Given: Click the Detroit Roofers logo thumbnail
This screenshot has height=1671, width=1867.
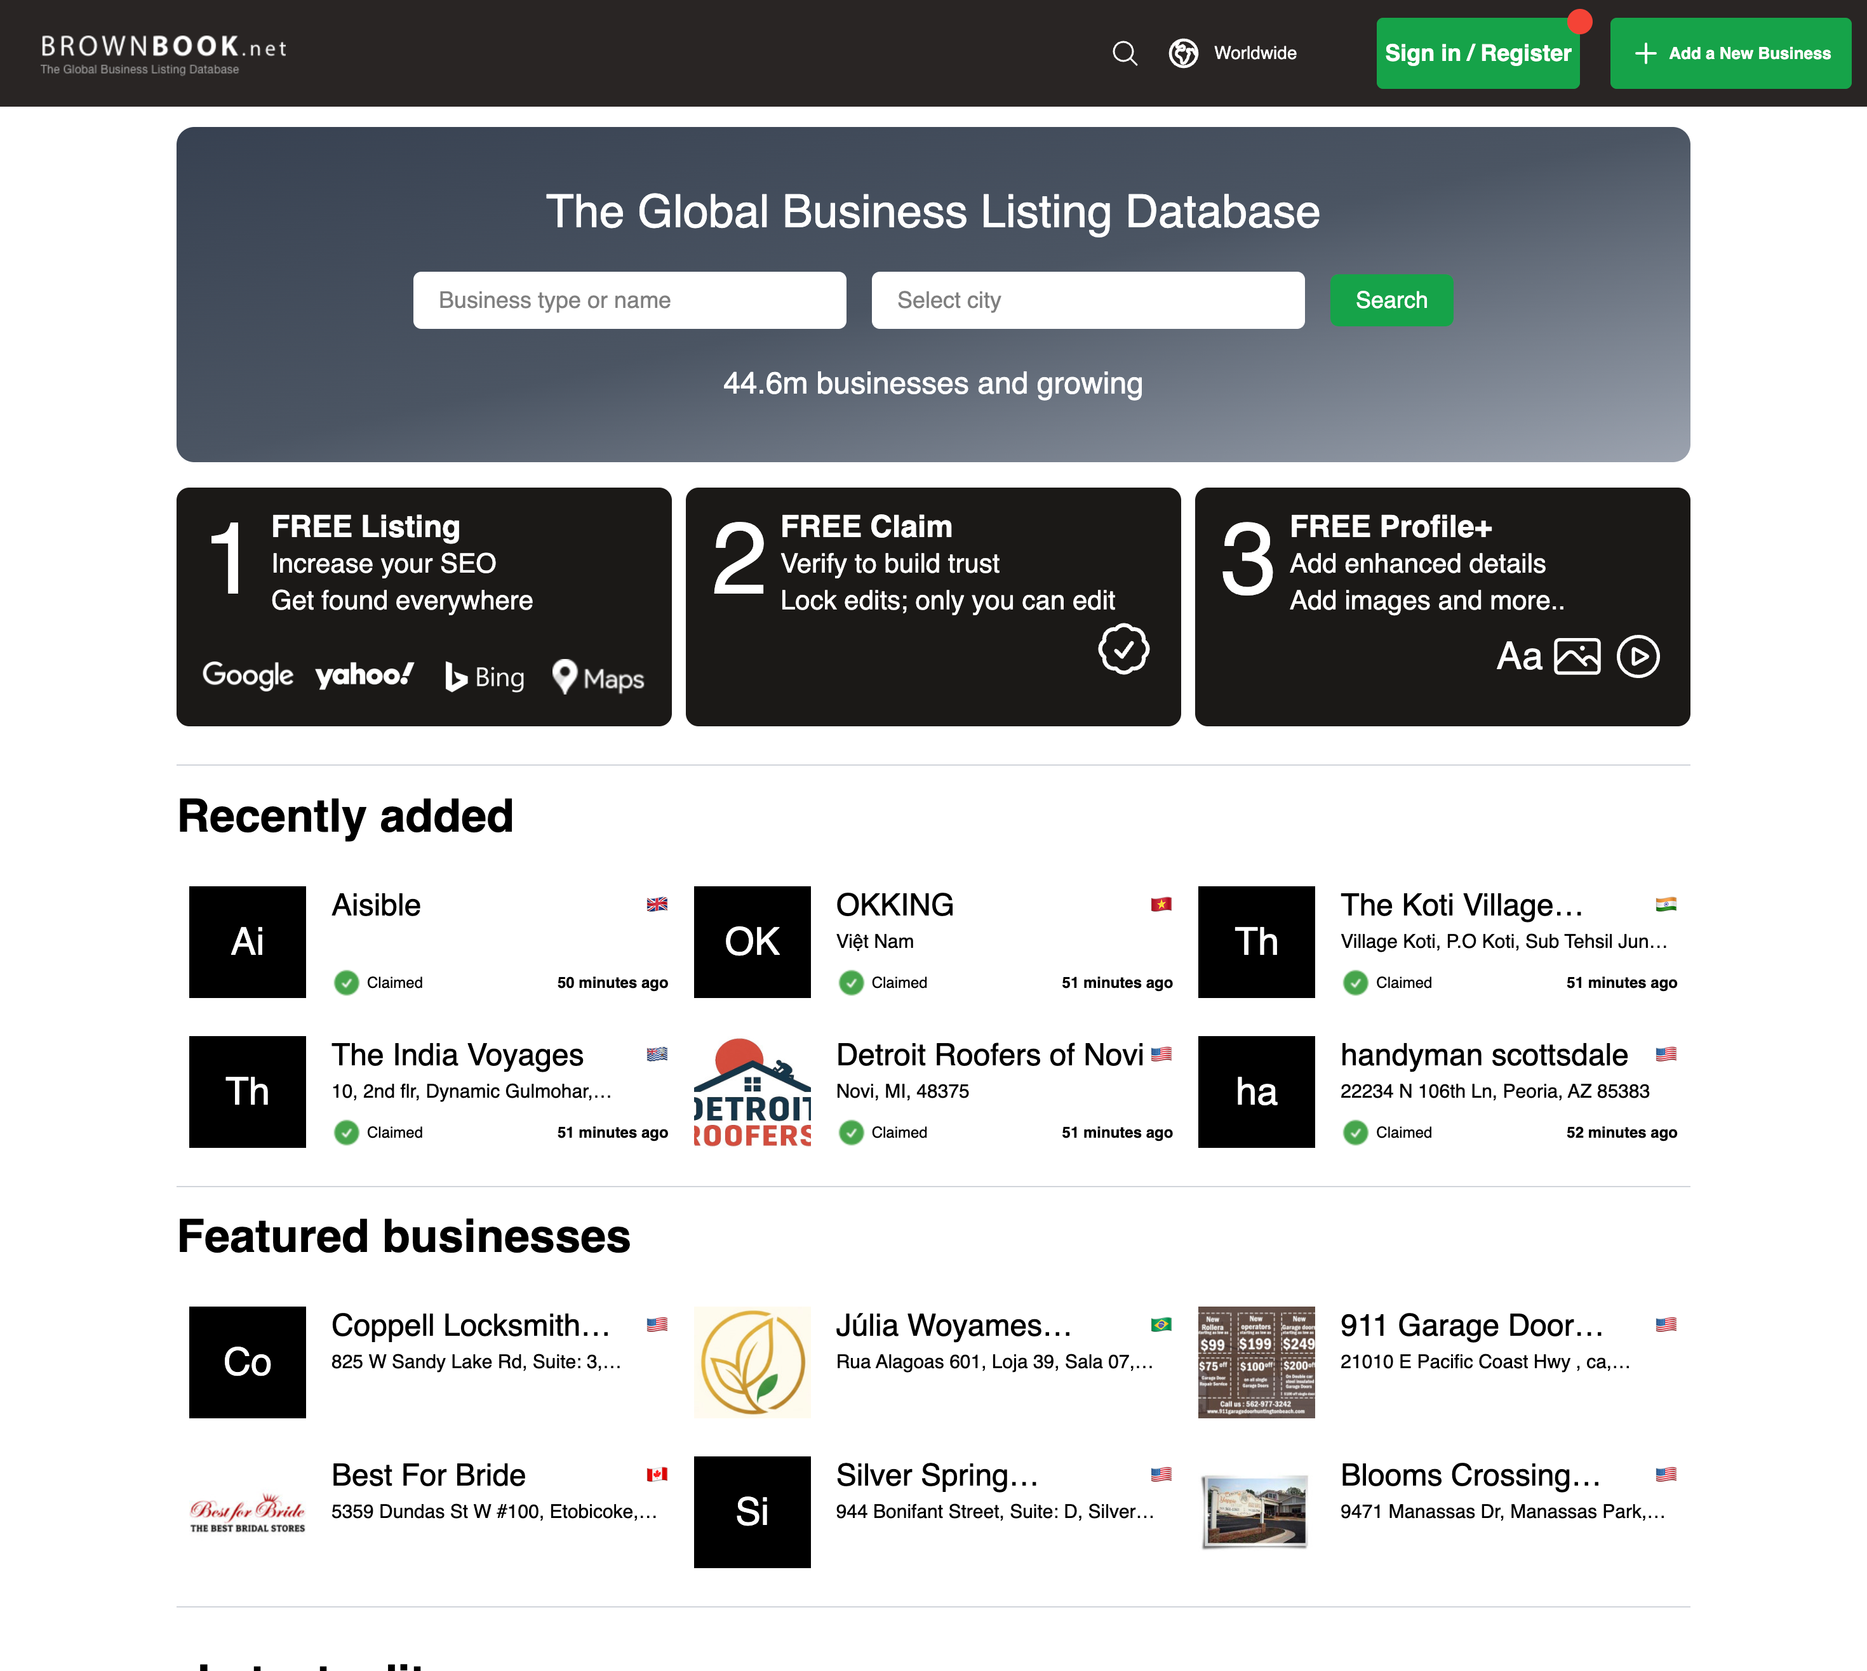Looking at the screenshot, I should 752,1091.
